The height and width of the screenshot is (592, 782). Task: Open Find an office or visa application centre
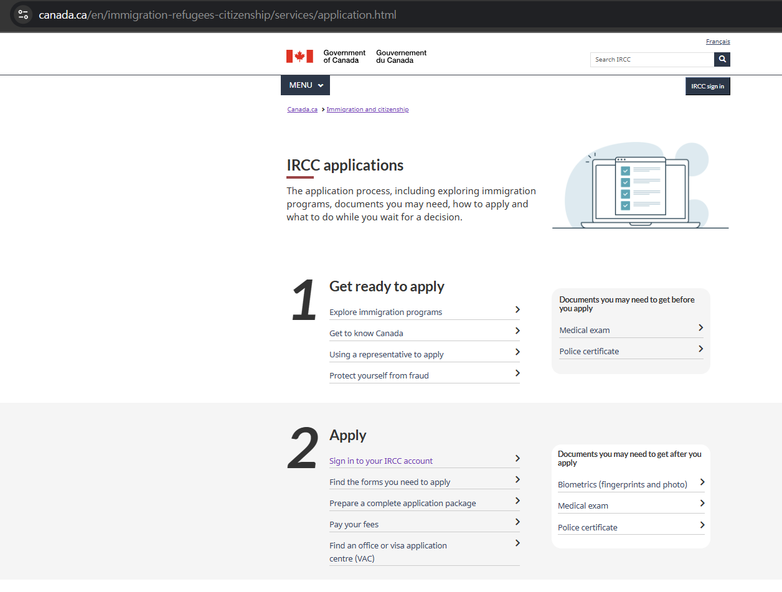(388, 552)
